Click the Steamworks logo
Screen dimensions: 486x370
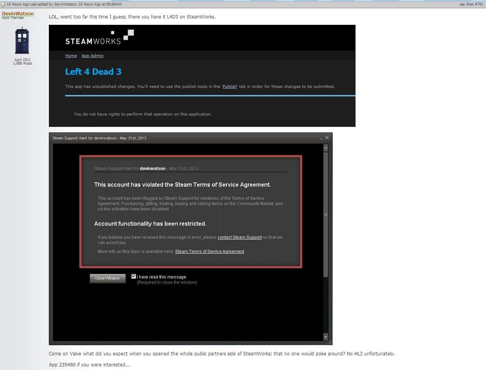point(99,37)
